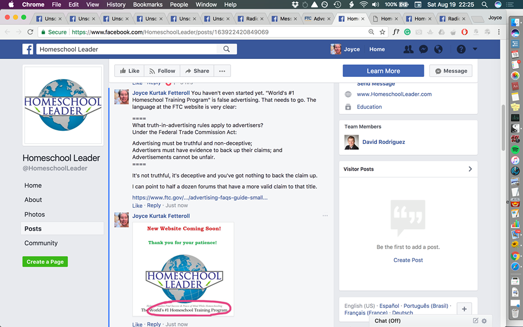Click the Facebook search magnifier button
The image size is (523, 327).
click(x=227, y=49)
